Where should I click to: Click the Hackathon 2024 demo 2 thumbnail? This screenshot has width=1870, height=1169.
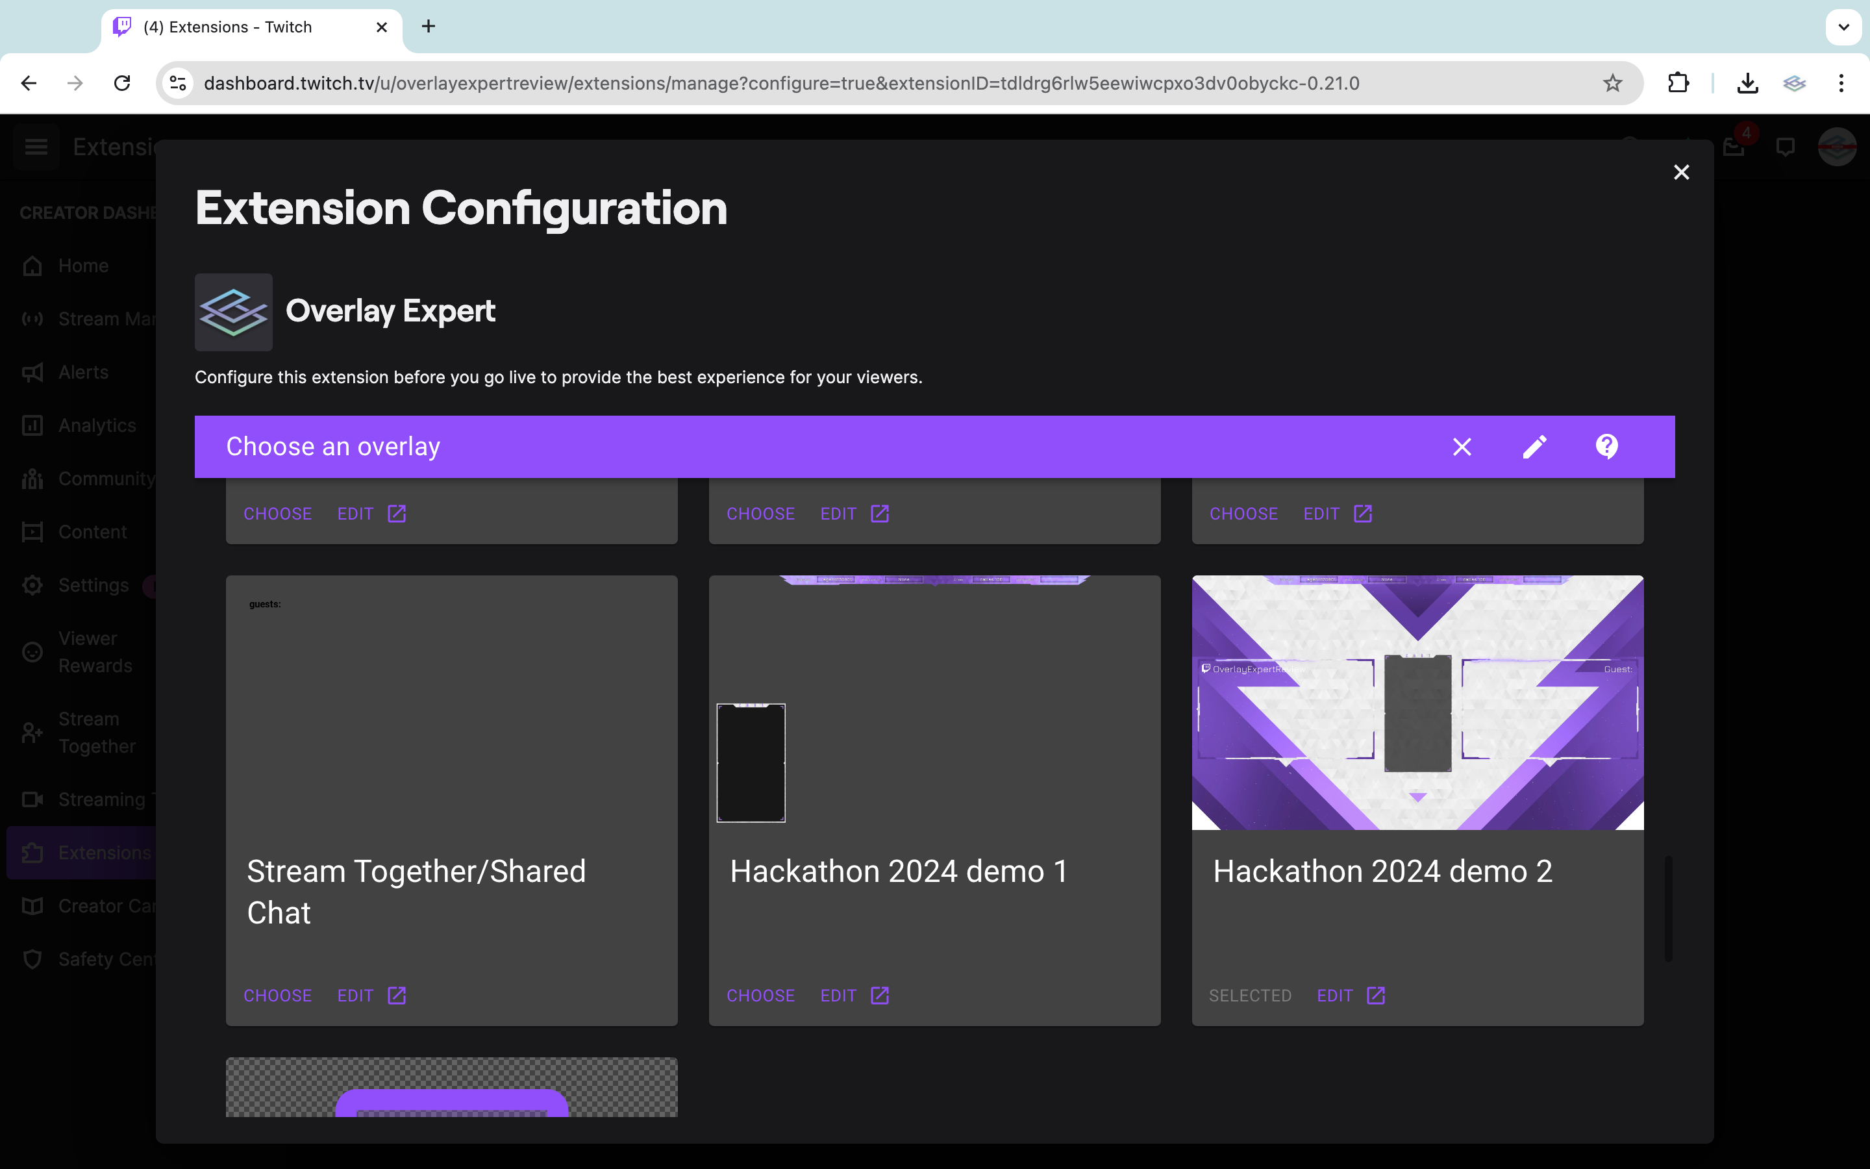click(x=1417, y=702)
